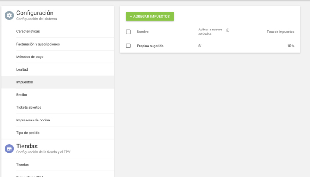Open Características settings
Viewport: 310px width, 177px height.
click(x=28, y=31)
